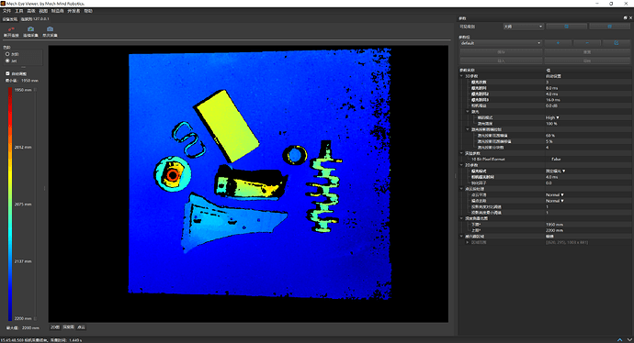Collapse the depth measurement range group
634x343 pixels.
point(461,218)
